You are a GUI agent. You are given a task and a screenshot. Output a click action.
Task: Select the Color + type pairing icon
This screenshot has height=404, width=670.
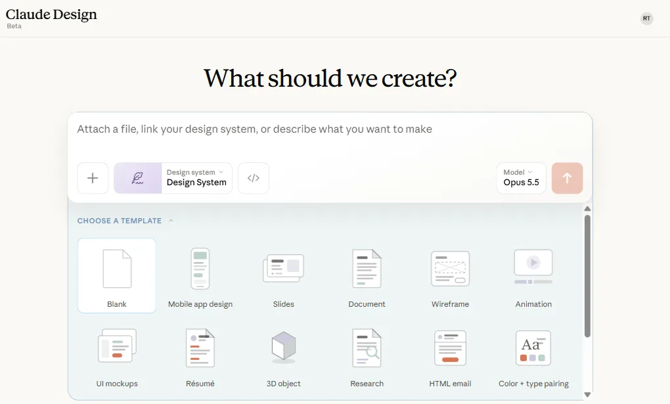click(x=533, y=348)
